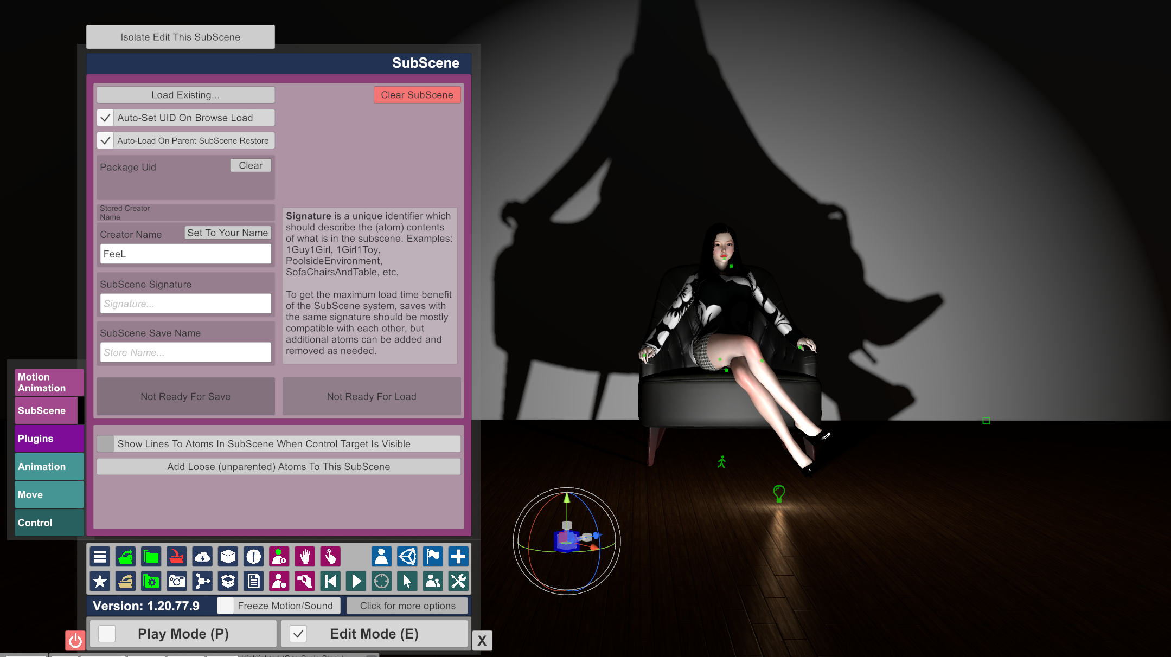Click the blue plus add-atom icon
Image resolution: width=1171 pixels, height=657 pixels.
pos(458,557)
